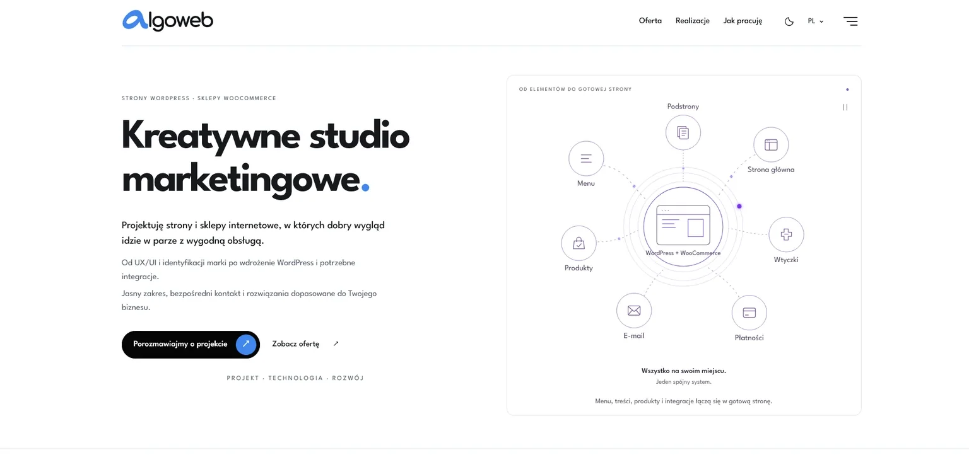Viewport: 969px width, 455px height.
Task: Select the Produkty shopping bag icon
Action: (x=578, y=243)
